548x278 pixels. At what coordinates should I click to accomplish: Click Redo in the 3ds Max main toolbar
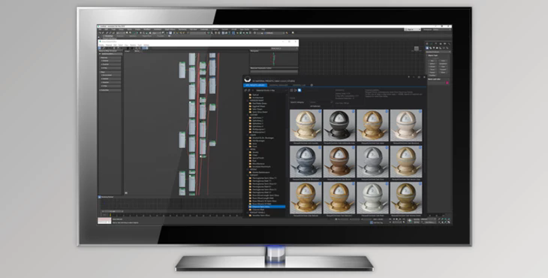point(103,33)
